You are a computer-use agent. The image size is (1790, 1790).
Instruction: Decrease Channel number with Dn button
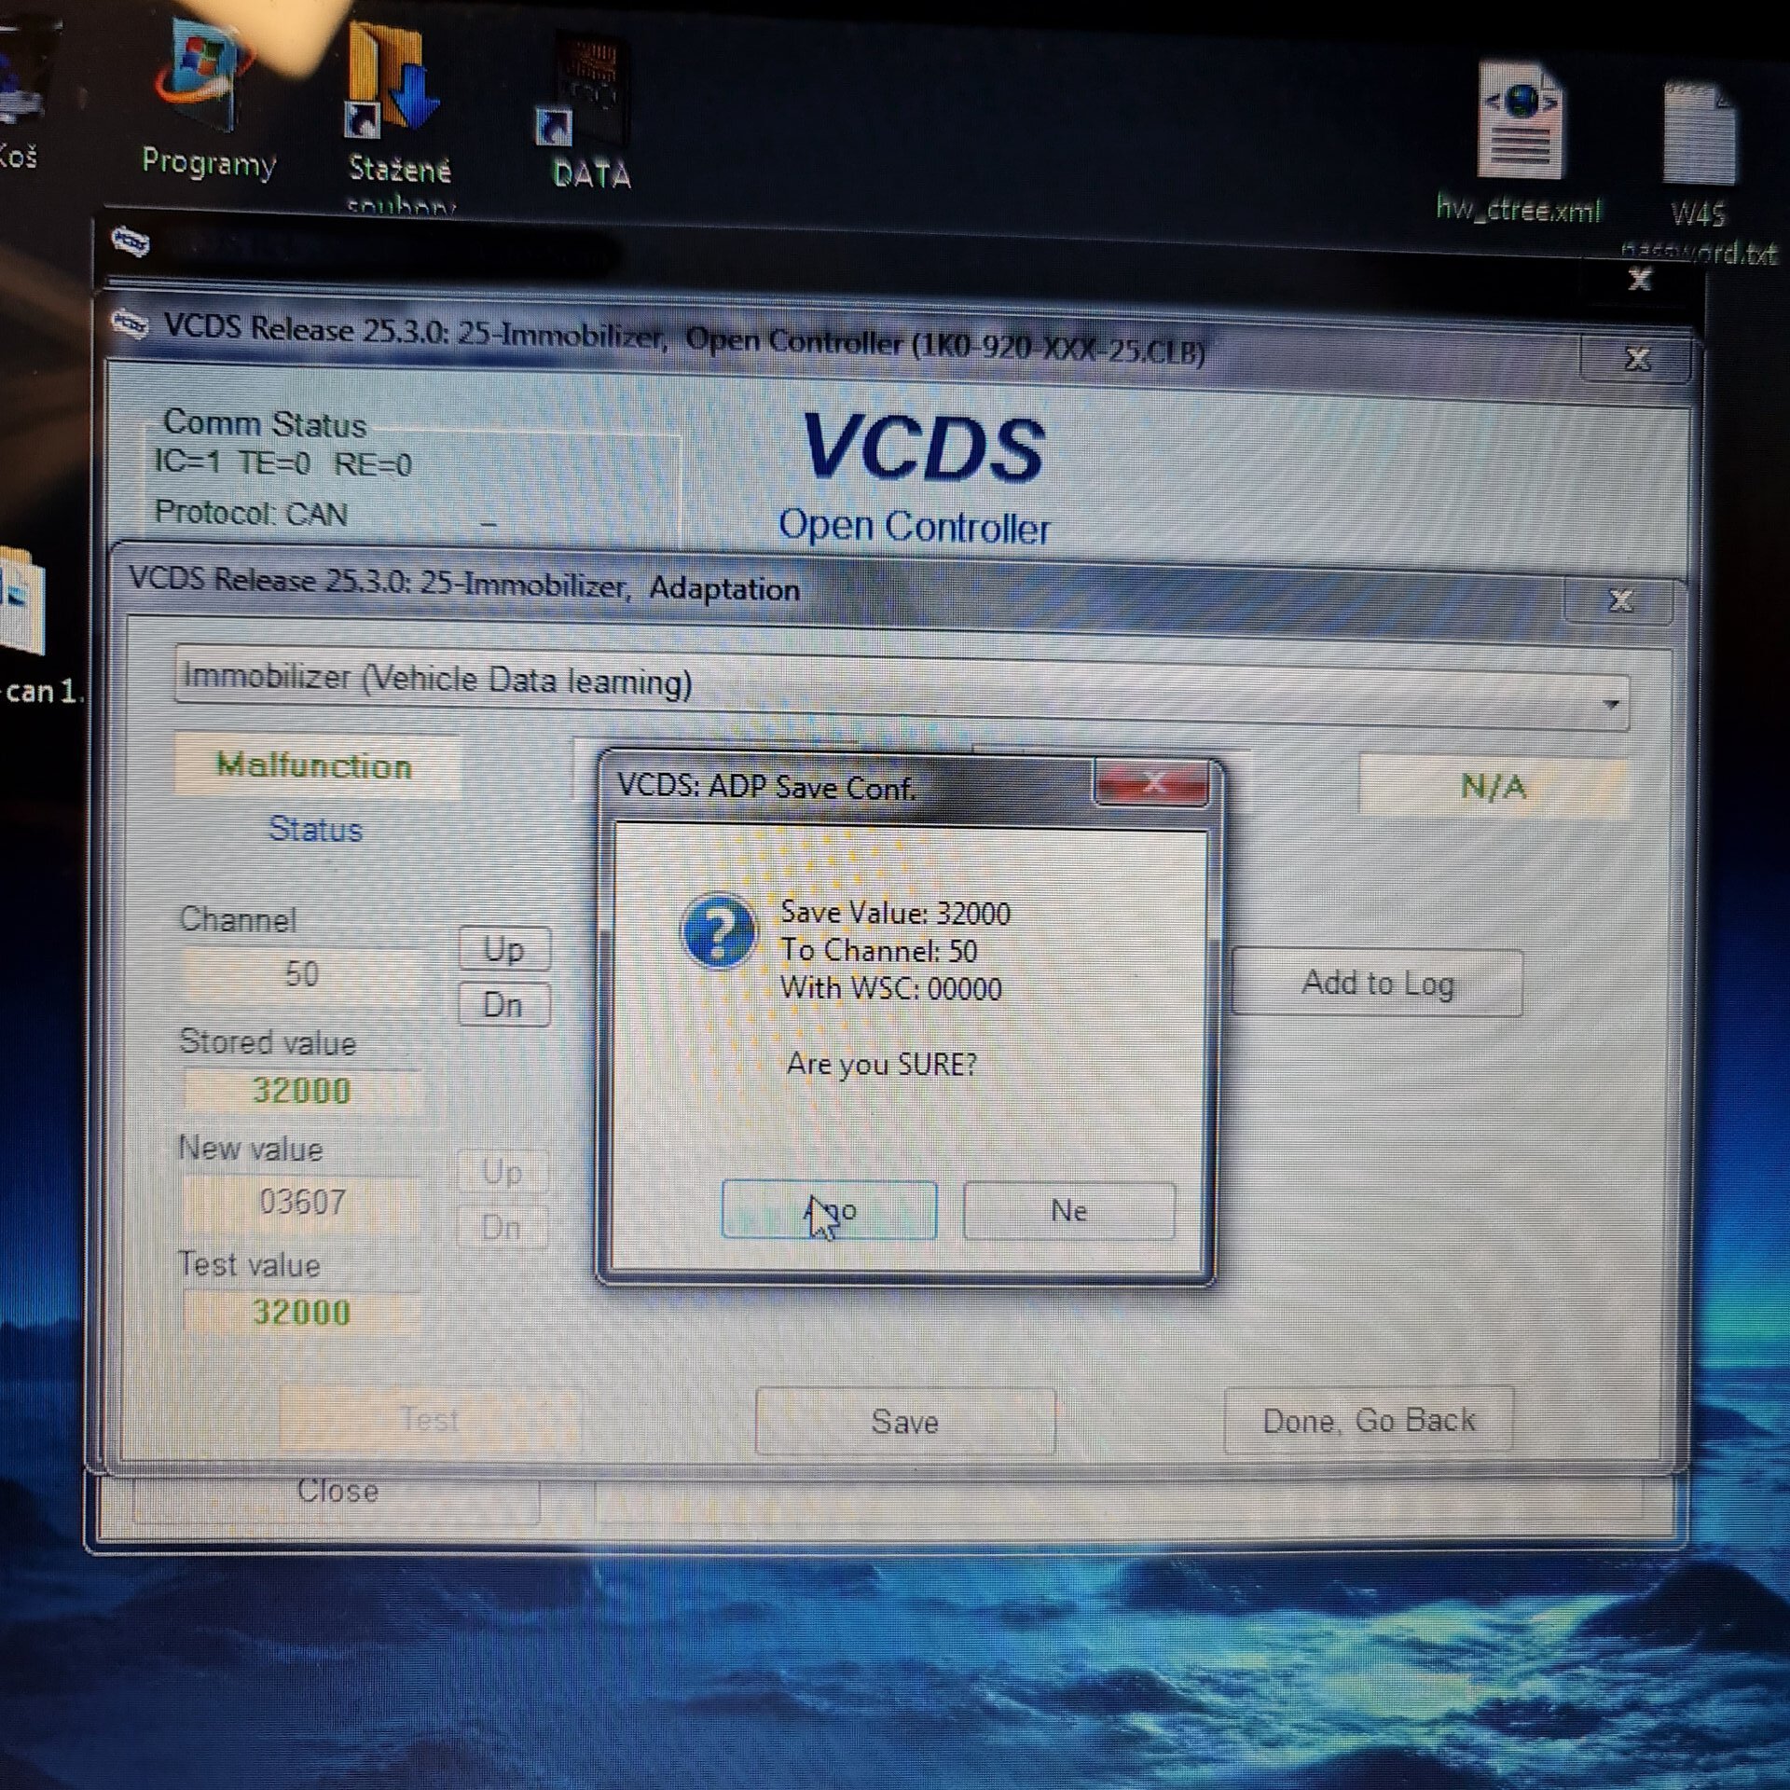[x=503, y=1005]
